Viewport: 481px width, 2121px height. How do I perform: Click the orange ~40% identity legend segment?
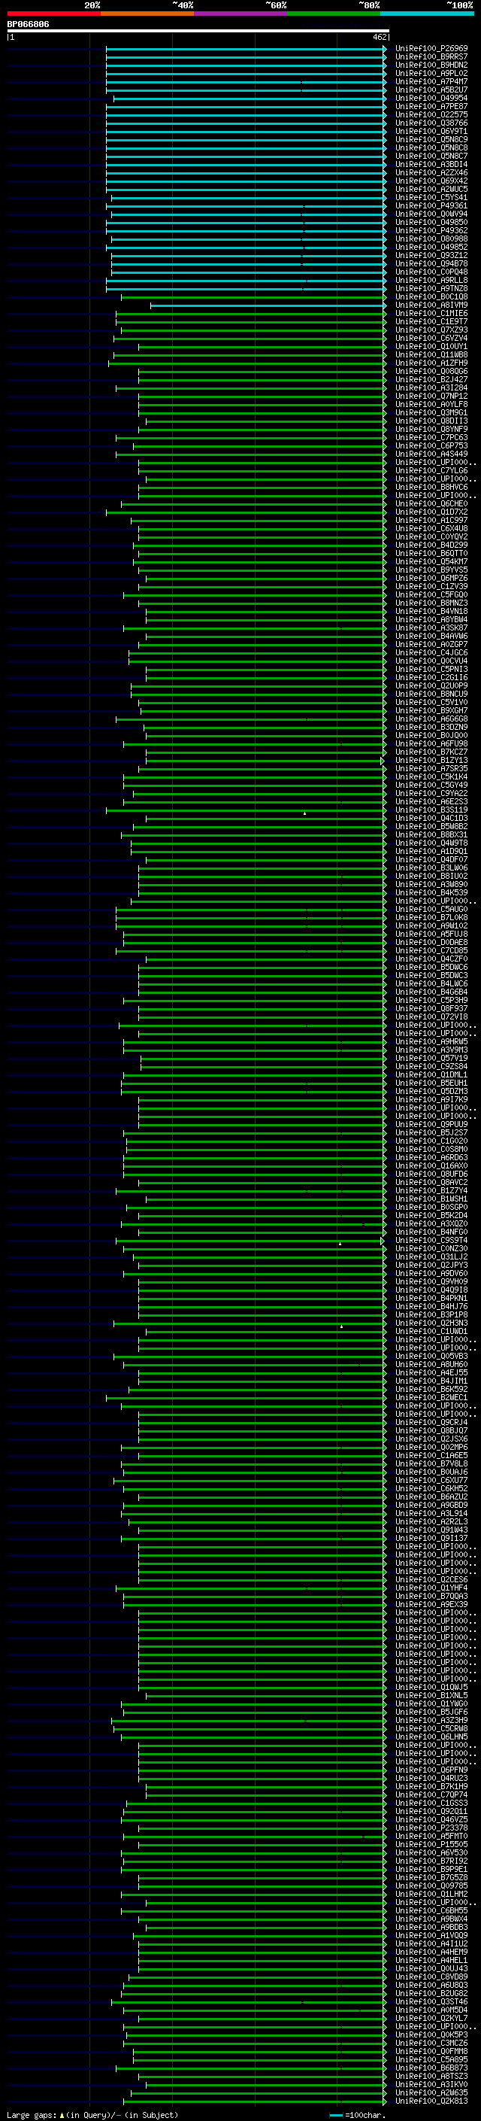tap(147, 14)
